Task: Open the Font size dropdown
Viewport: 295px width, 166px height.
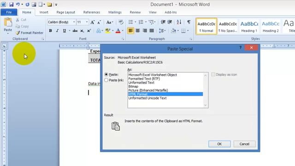Action: (87, 22)
